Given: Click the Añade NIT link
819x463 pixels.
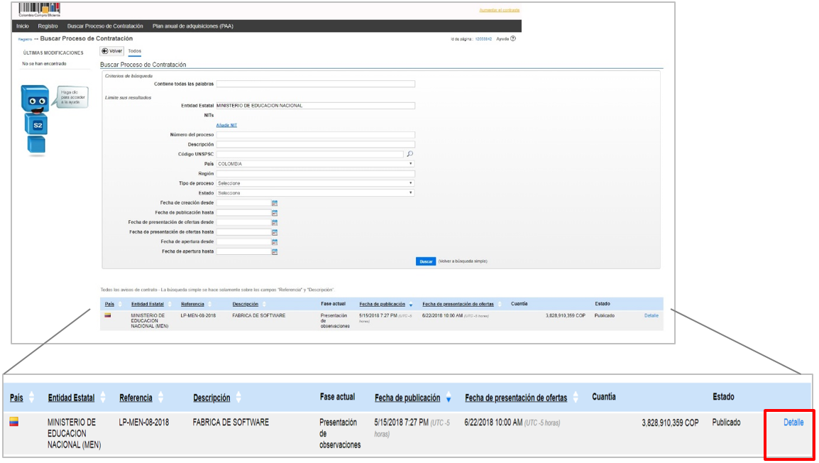Looking at the screenshot, I should pos(226,126).
